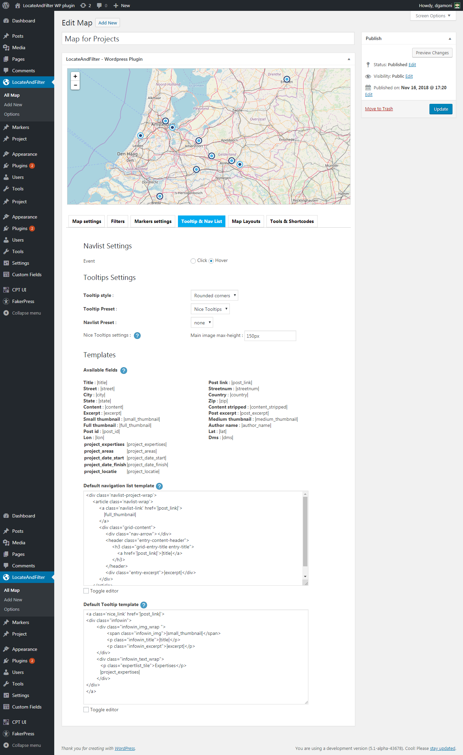The width and height of the screenshot is (463, 755).
Task: Expand the Screen Options panel
Action: coord(432,16)
